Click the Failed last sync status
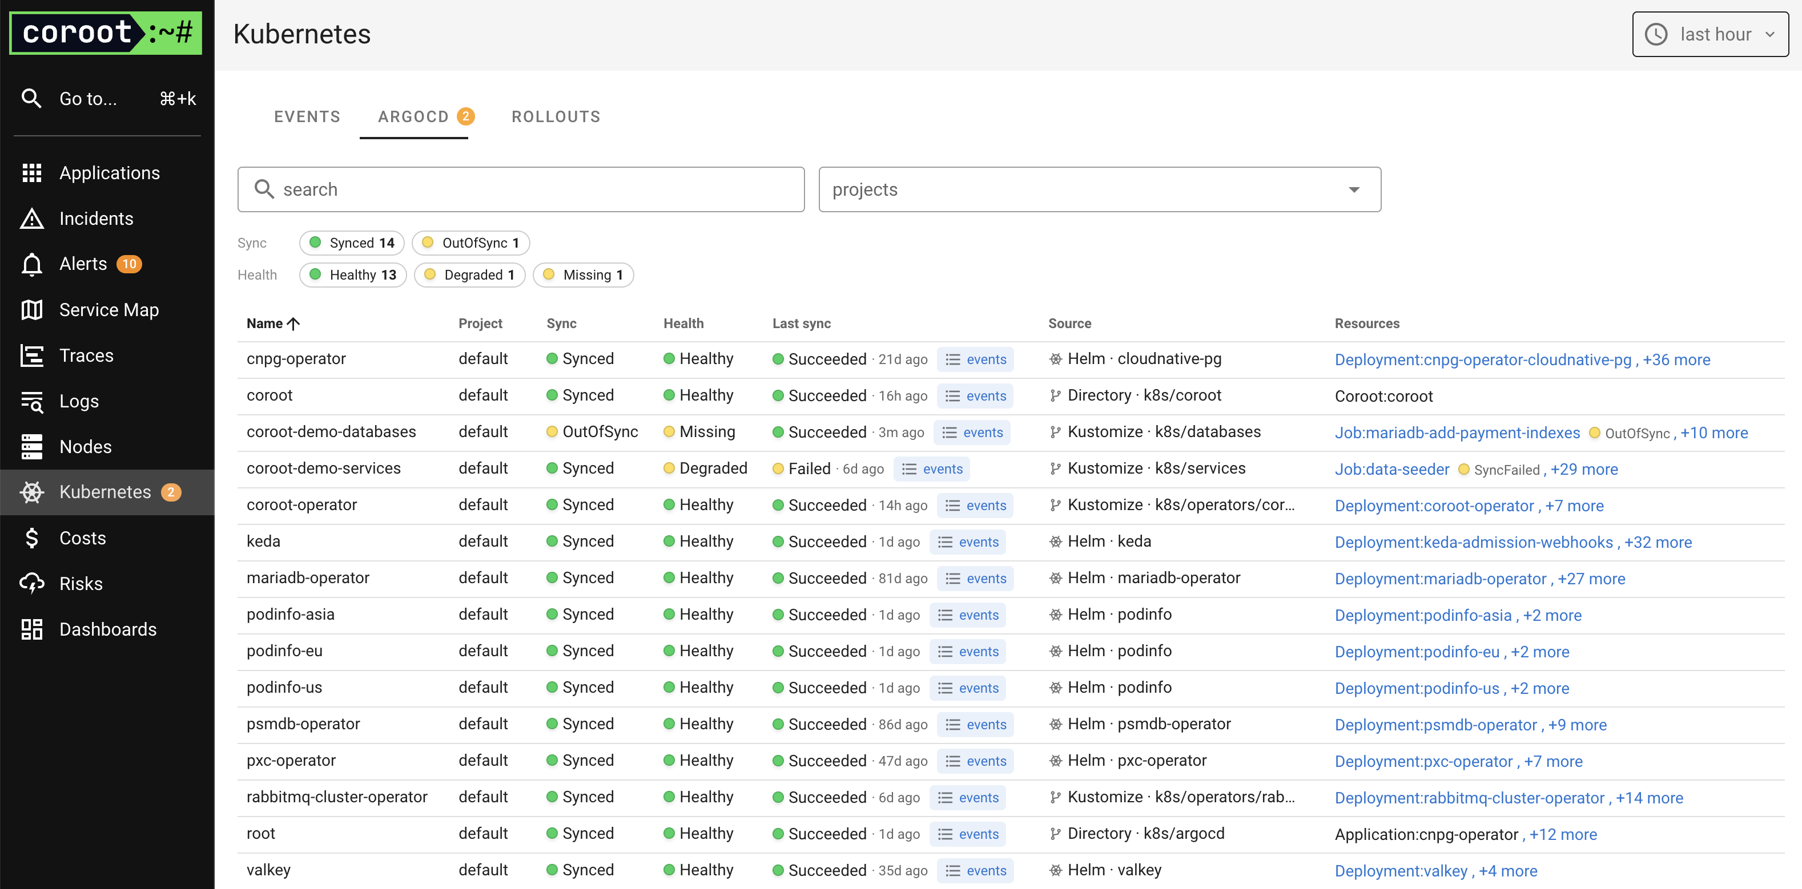Image resolution: width=1802 pixels, height=889 pixels. click(x=802, y=469)
